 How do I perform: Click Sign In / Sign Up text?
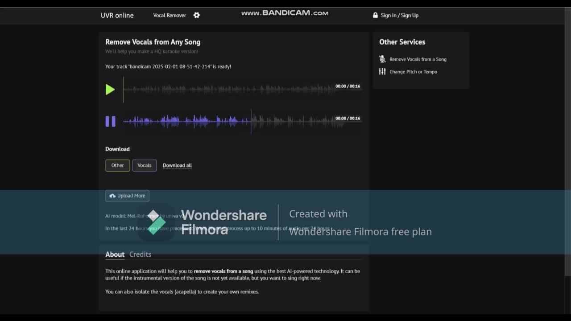pos(399,15)
